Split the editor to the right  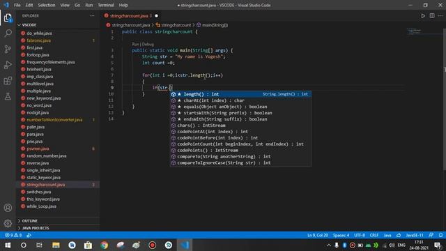tap(432, 16)
